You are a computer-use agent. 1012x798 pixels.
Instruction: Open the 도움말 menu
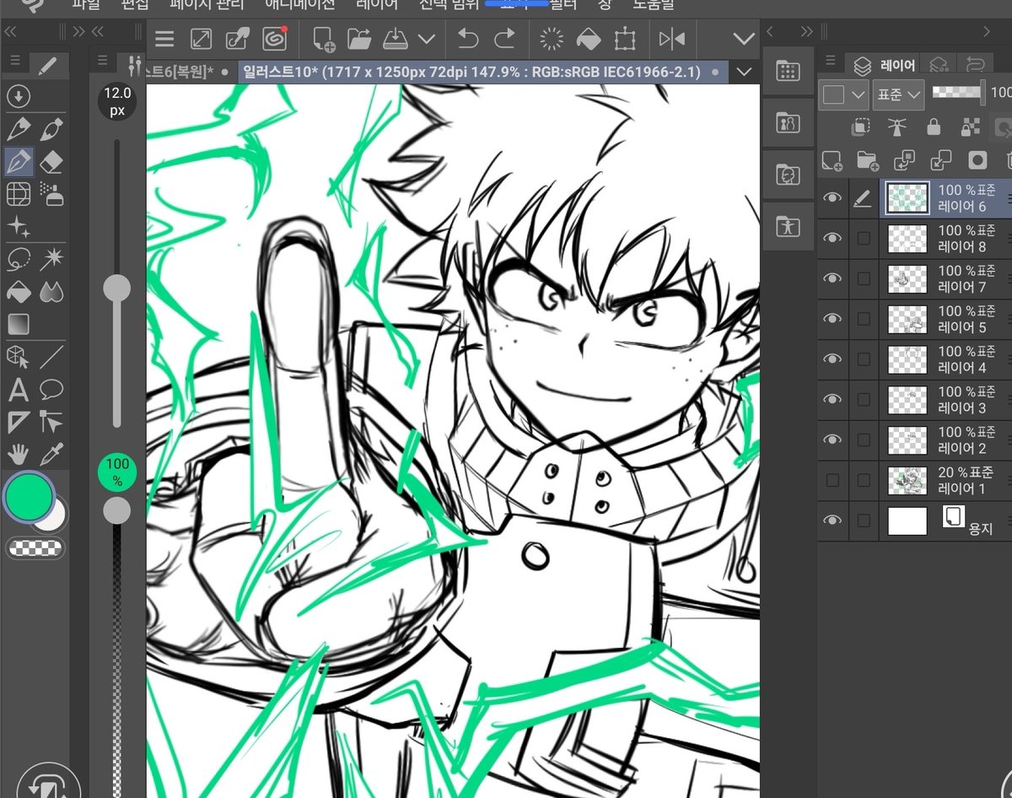[x=654, y=4]
